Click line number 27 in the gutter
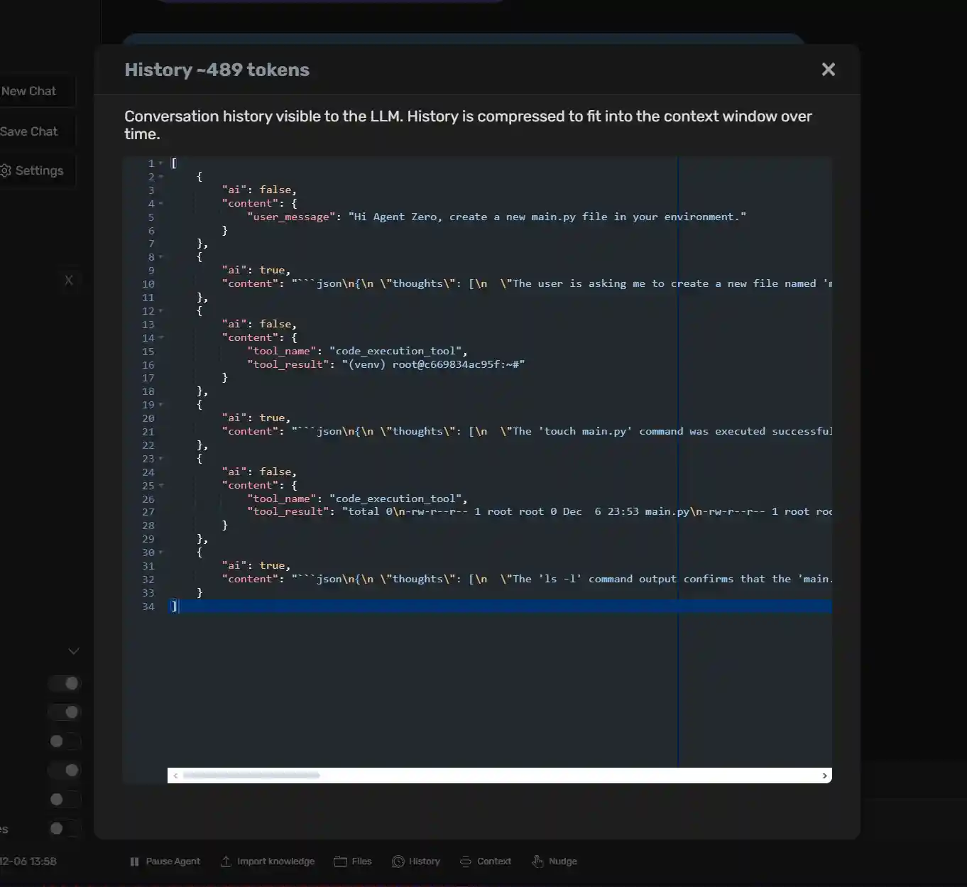The image size is (967, 887). [148, 512]
